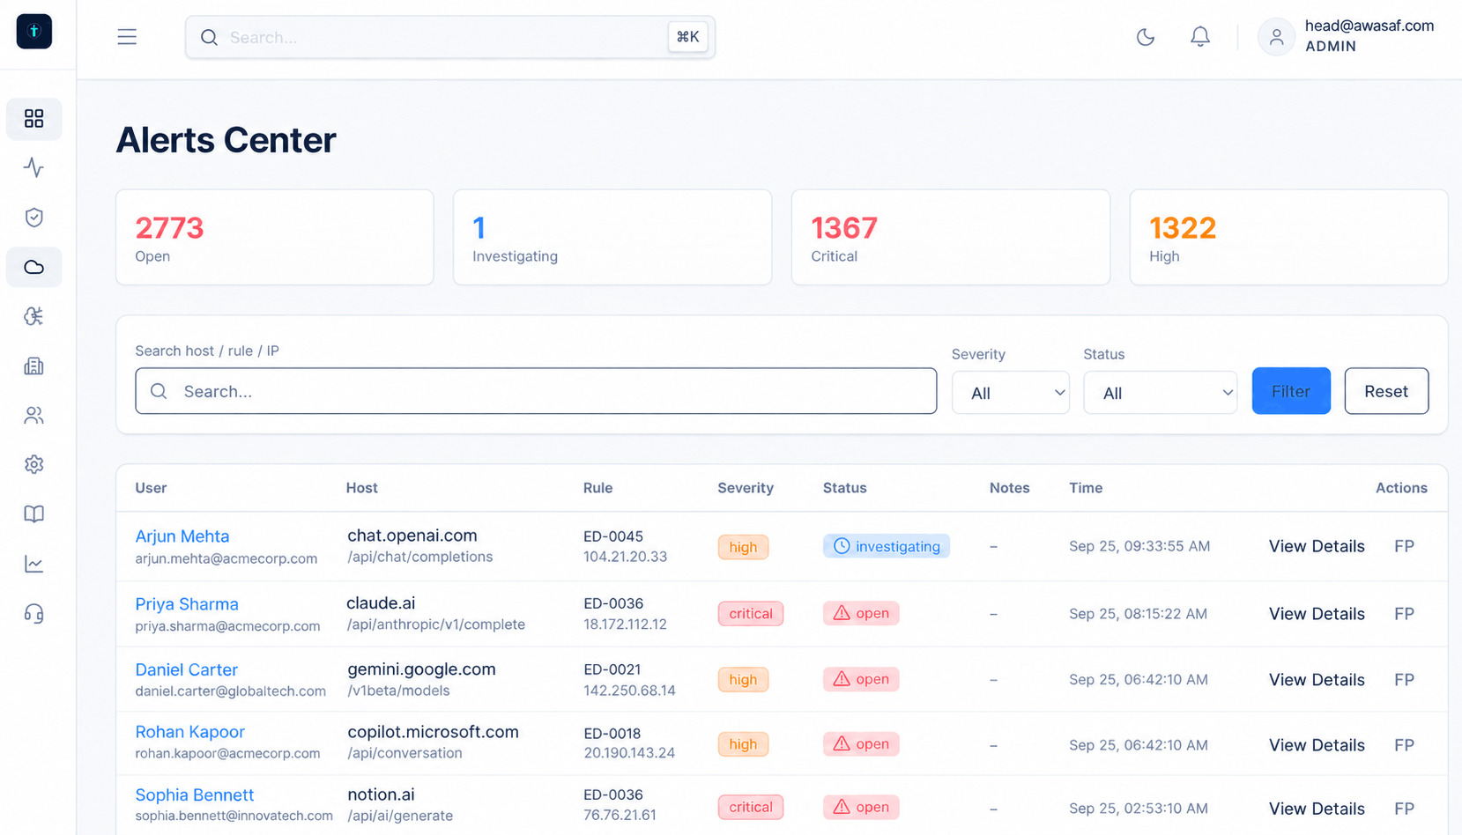The width and height of the screenshot is (1462, 835).
Task: Open the activity pulse icon in sidebar
Action: click(x=34, y=167)
